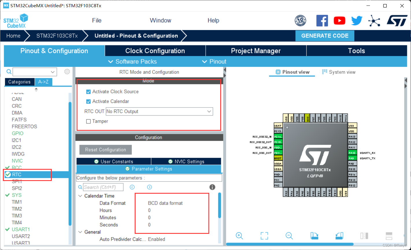Enable the Tamper checkbox
Viewport: 411px width, 250px height.
(x=88, y=122)
